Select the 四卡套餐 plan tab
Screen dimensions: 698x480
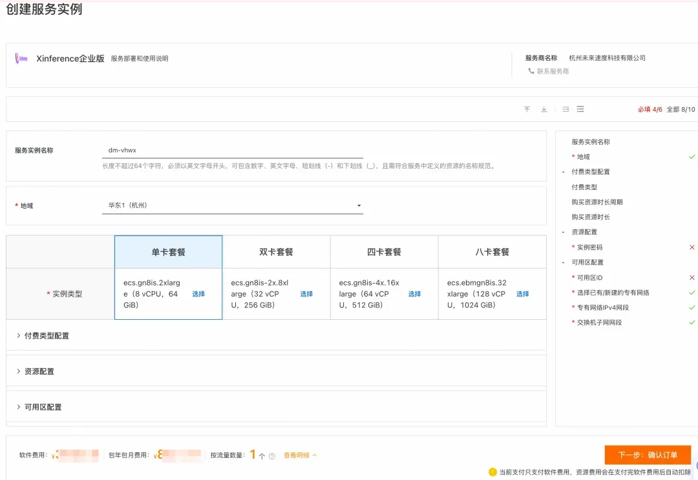(384, 252)
